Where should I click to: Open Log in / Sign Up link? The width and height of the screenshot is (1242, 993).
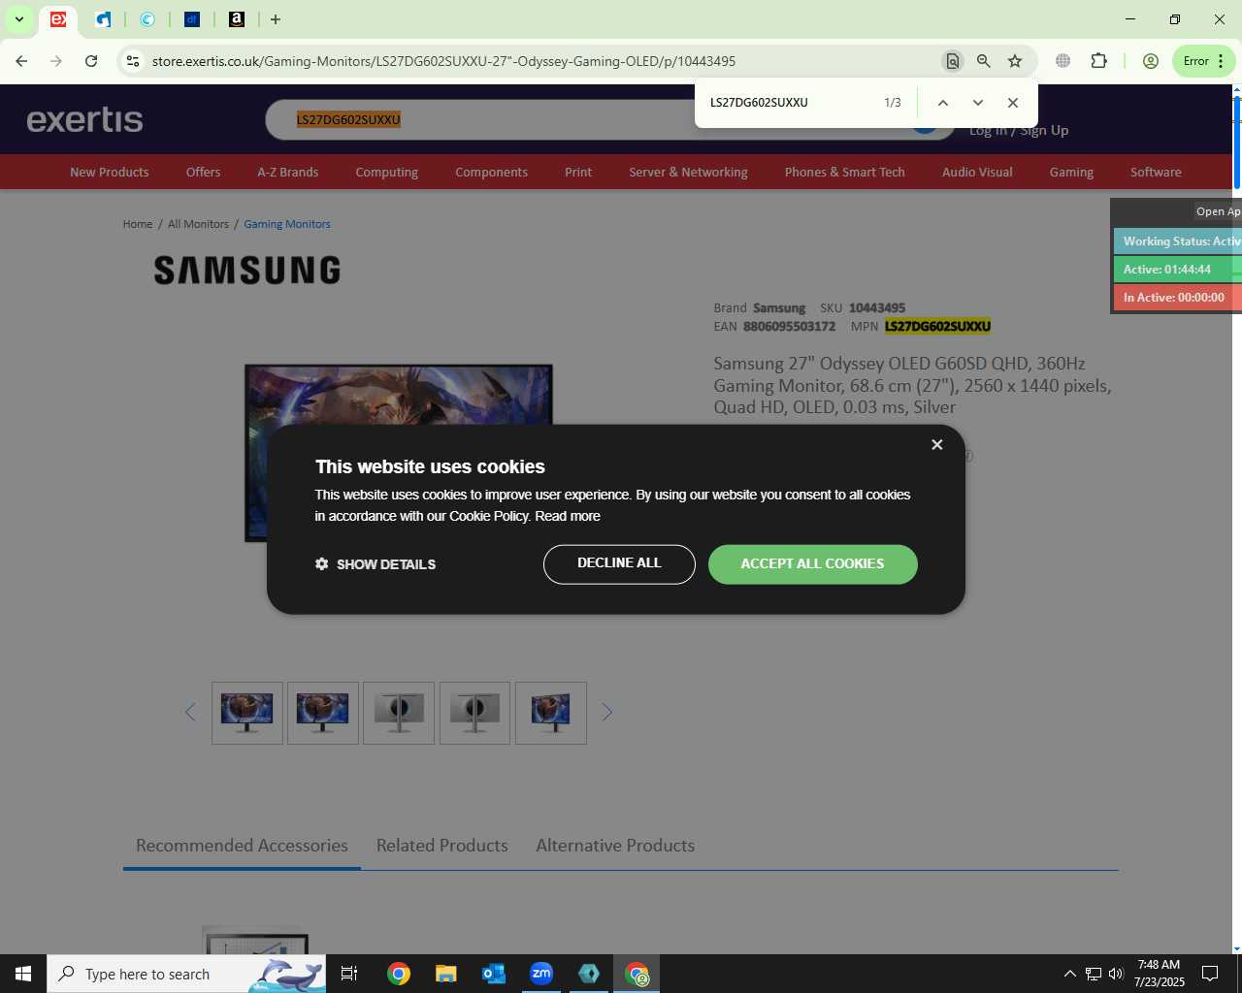click(x=1019, y=130)
